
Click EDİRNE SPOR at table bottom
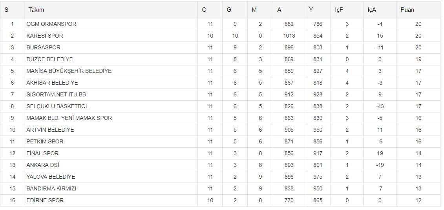[x=45, y=200]
